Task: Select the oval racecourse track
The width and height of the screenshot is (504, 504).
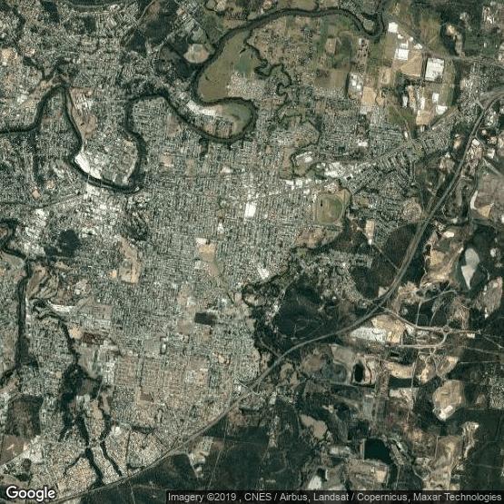Action: pos(331,207)
